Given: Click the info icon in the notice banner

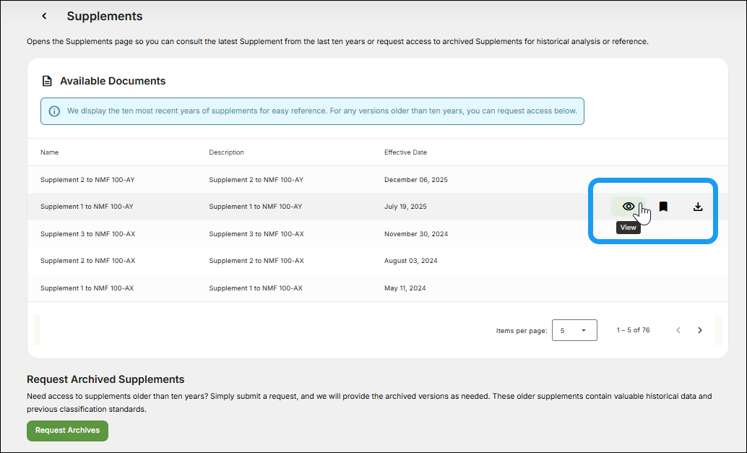Looking at the screenshot, I should (x=54, y=111).
